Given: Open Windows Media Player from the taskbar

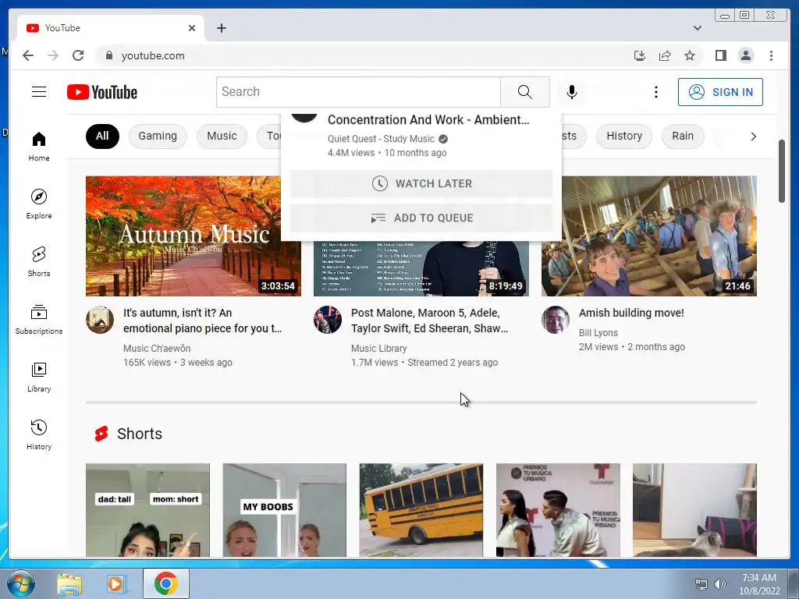Looking at the screenshot, I should (x=117, y=583).
